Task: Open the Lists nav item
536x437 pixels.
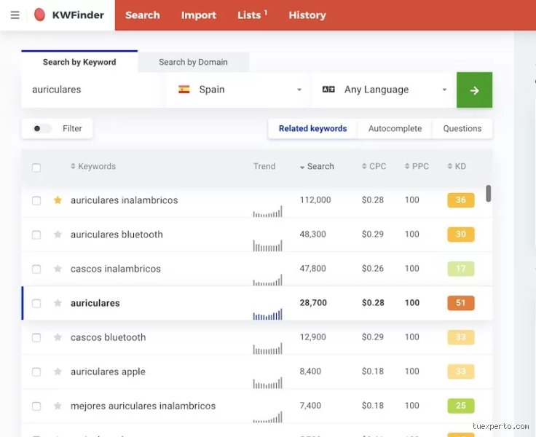Action: 252,15
